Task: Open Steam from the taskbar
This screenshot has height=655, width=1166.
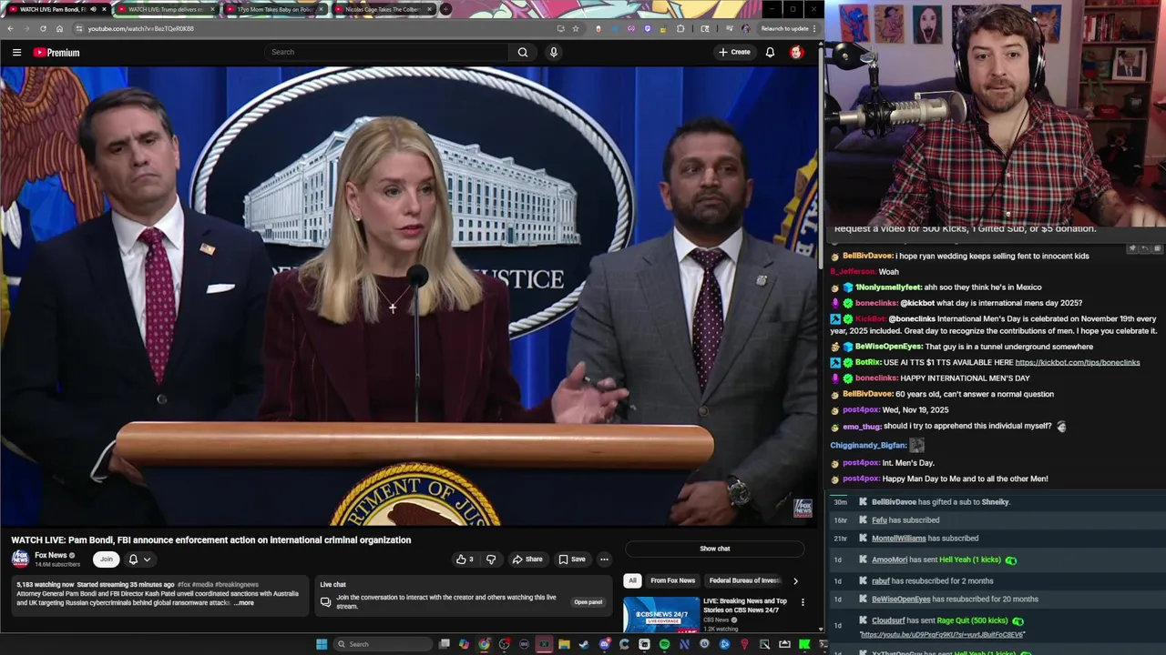Action: pyautogui.click(x=584, y=644)
